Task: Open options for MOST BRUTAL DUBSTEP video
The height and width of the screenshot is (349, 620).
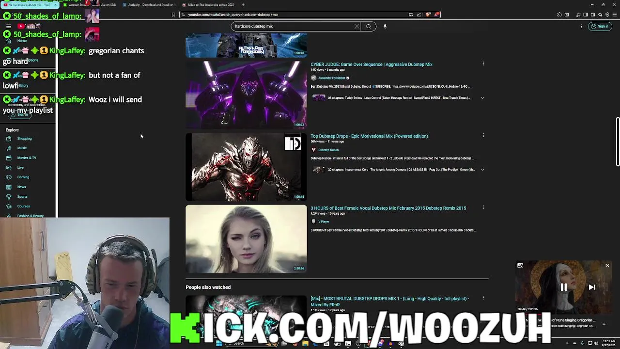Action: tap(483, 298)
